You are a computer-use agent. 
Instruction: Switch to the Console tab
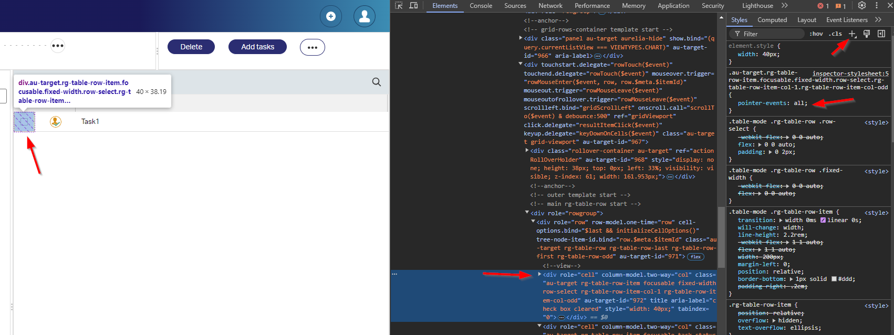481,6
